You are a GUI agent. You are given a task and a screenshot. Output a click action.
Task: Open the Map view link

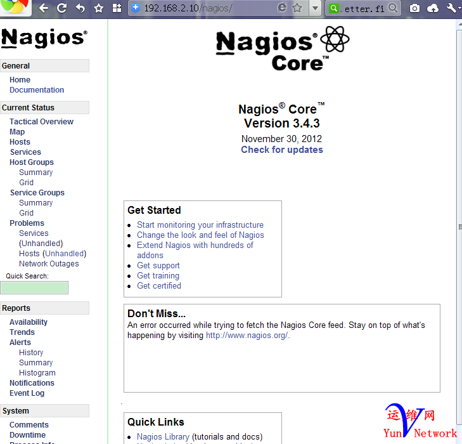click(17, 132)
